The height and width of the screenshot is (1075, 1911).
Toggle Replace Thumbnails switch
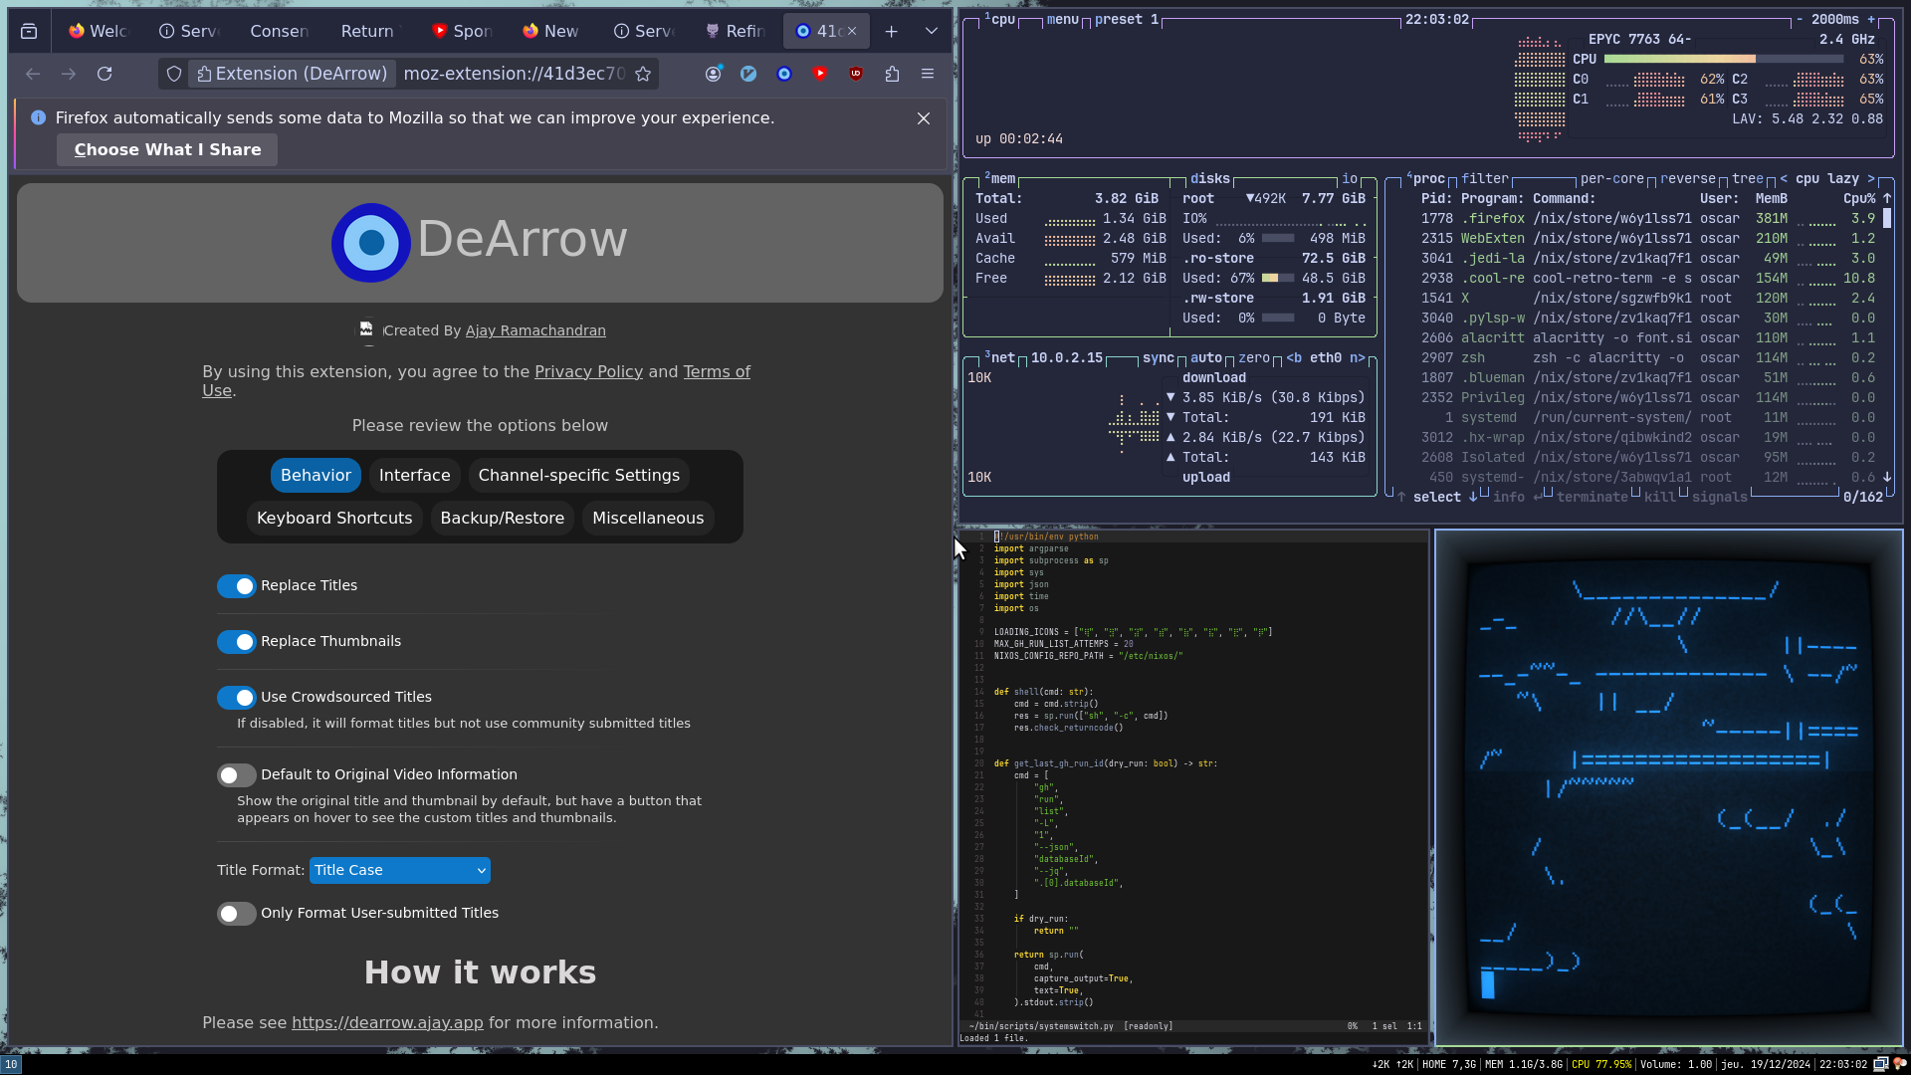237,642
